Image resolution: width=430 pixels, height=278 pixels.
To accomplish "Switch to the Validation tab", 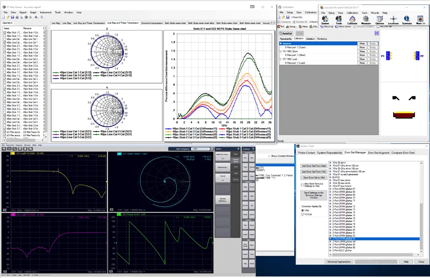I will tap(310, 38).
